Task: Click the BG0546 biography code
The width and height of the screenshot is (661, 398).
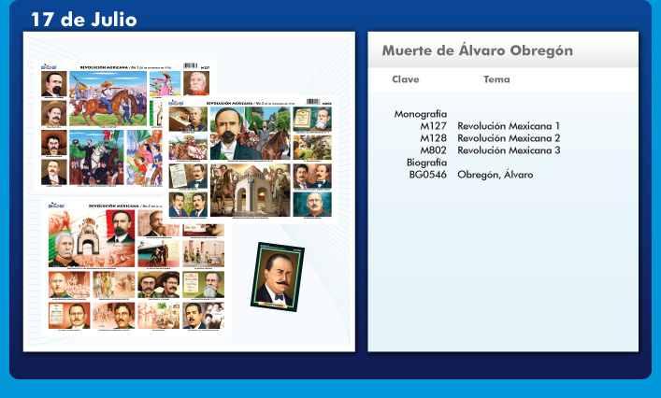Action: (427, 174)
